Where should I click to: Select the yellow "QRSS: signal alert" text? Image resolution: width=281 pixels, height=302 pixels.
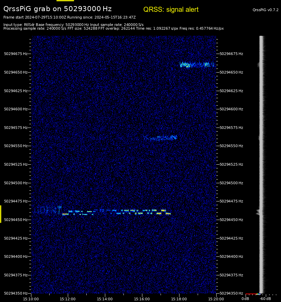[x=171, y=9]
